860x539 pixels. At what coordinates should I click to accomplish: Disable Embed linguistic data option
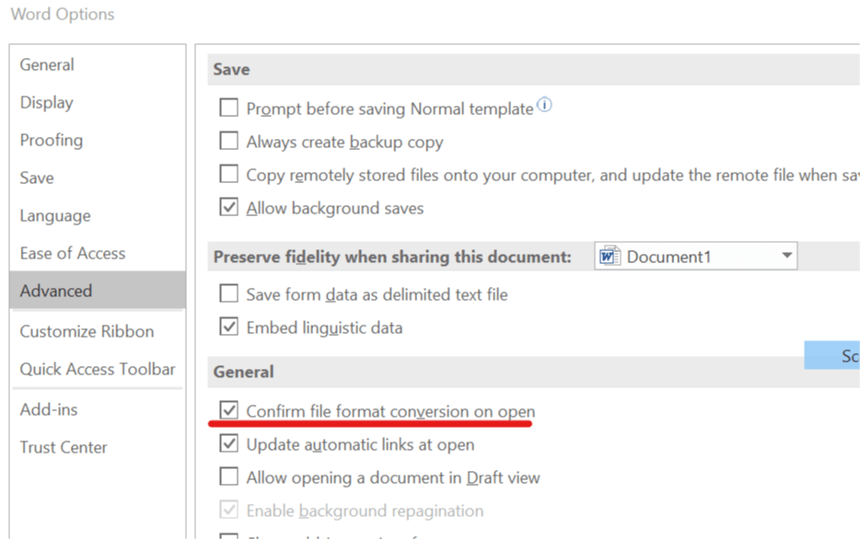228,327
